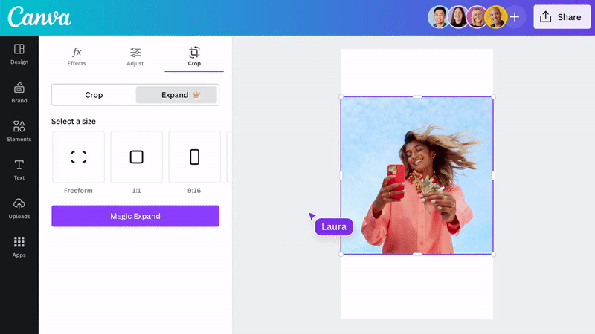Choose the 9:16 portrait size option
Viewport: 595px width, 334px height.
[194, 157]
